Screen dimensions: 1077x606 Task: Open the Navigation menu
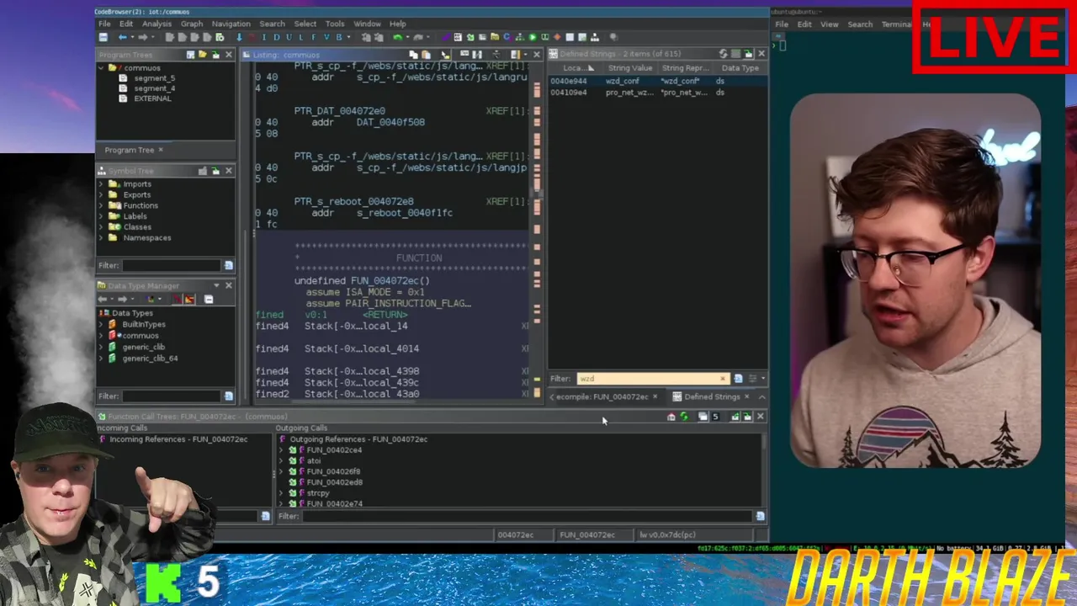pyautogui.click(x=231, y=24)
